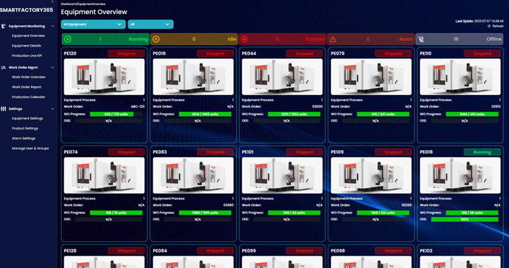Click the Work Order Mgmt search icon

(x=4, y=67)
